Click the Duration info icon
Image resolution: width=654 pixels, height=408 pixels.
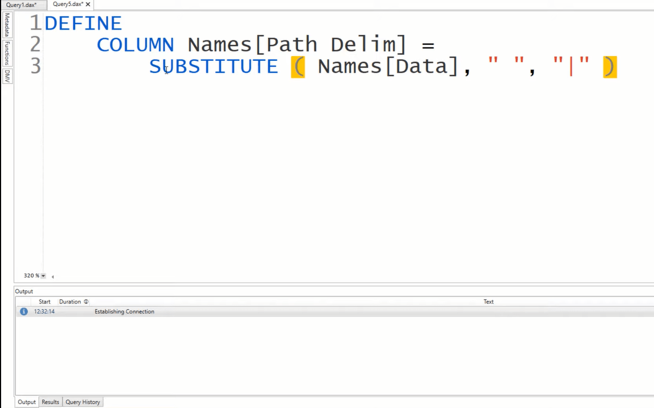86,302
